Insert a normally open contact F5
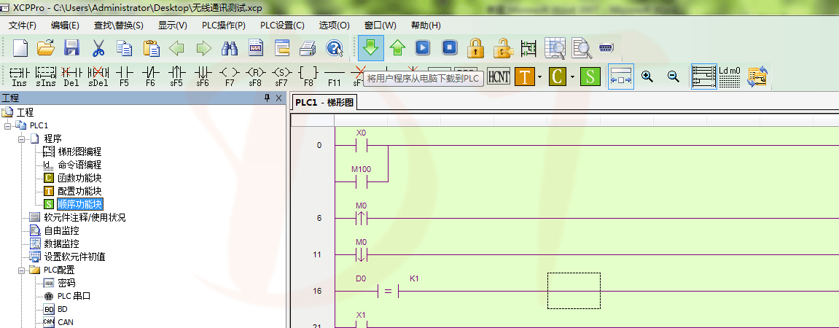Screen dimensions: 839x328 [124, 77]
